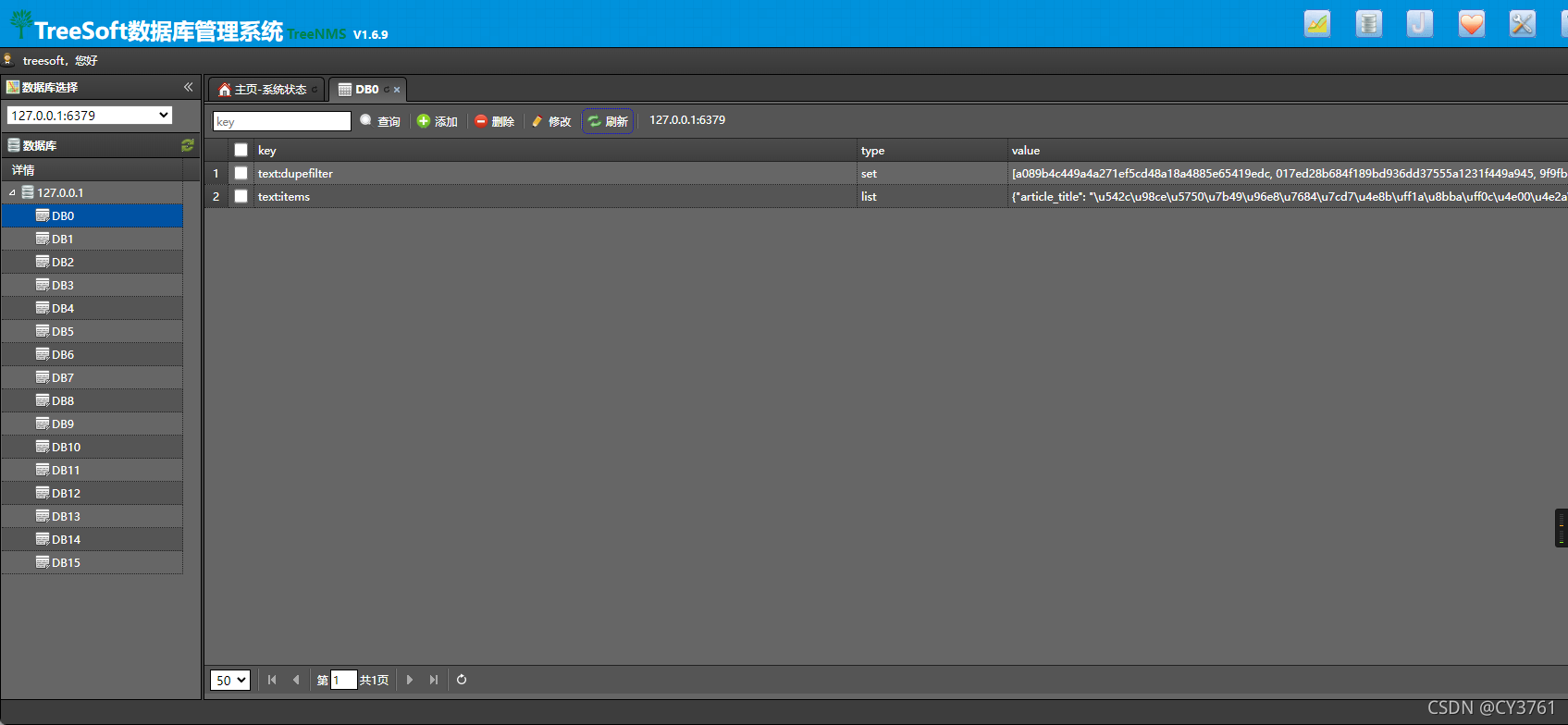Sort by the value column header
The width and height of the screenshot is (1568, 725).
pyautogui.click(x=1288, y=150)
